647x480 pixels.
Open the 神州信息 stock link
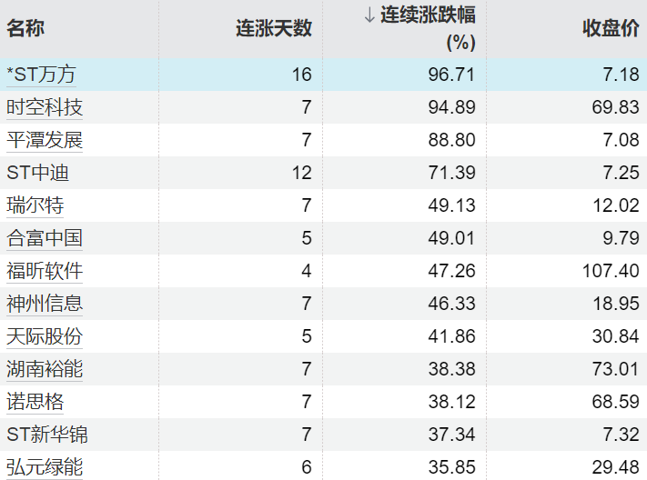tap(45, 304)
